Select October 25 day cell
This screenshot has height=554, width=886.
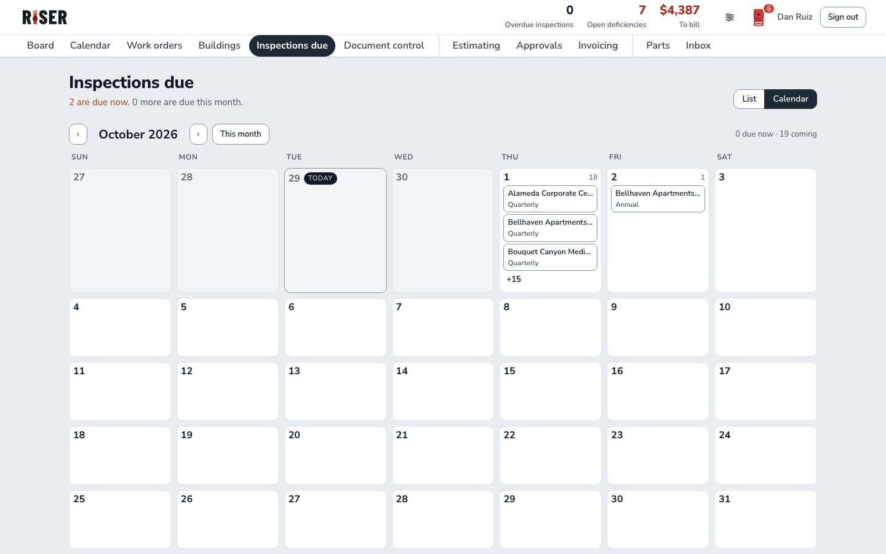pyautogui.click(x=120, y=520)
